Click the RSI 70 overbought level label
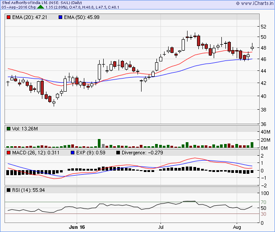 pos(263,202)
